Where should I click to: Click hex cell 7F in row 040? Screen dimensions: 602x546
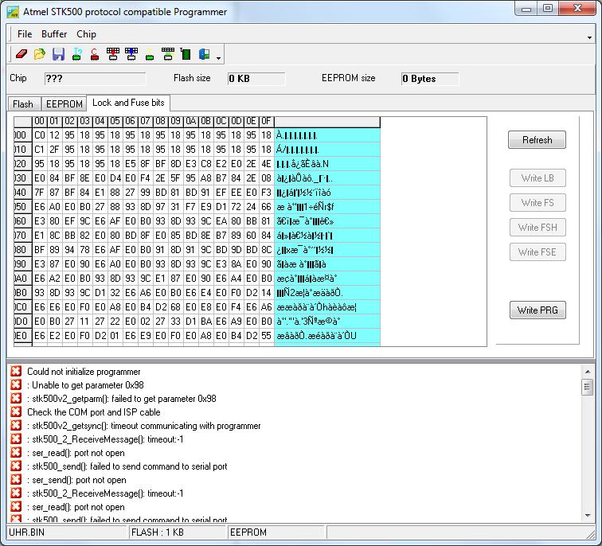click(x=40, y=193)
